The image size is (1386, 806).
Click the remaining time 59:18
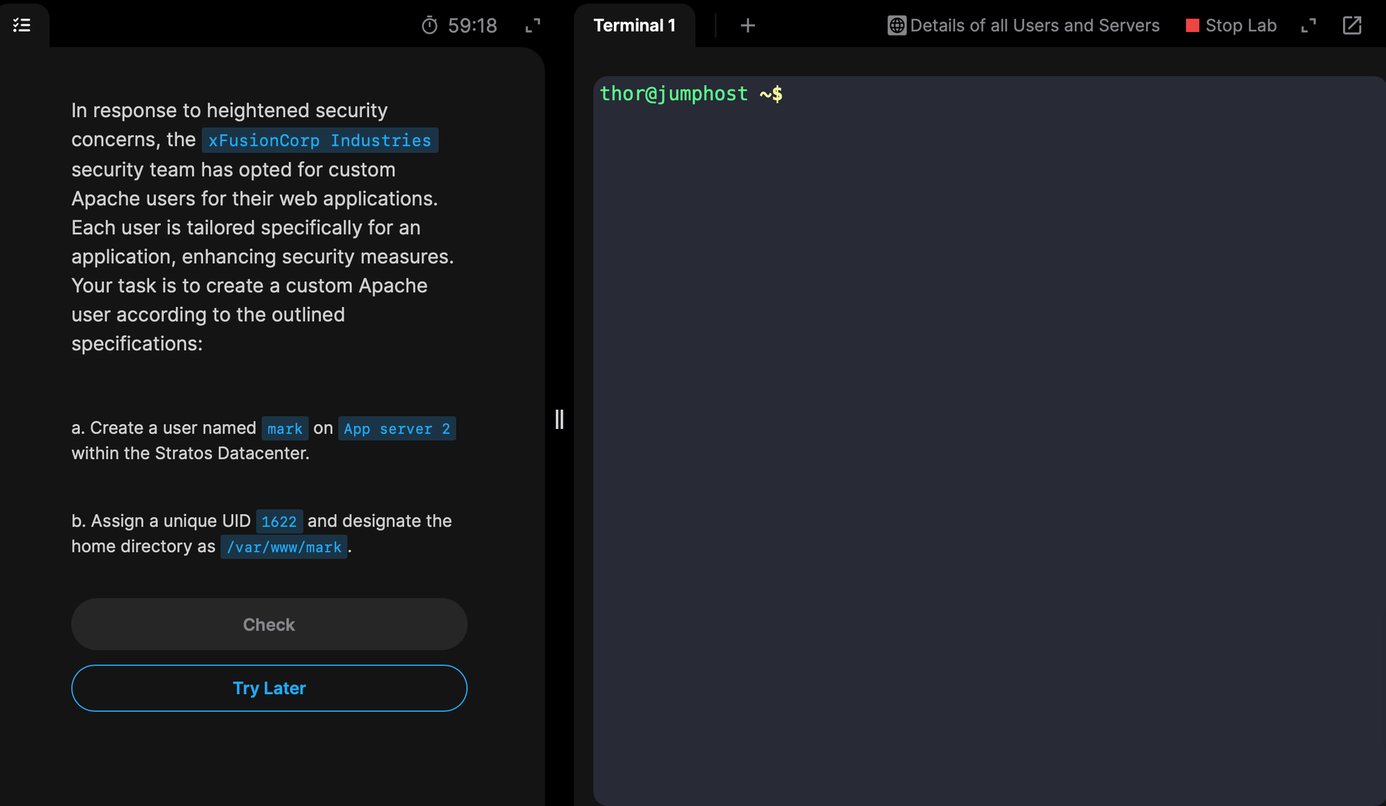click(472, 26)
